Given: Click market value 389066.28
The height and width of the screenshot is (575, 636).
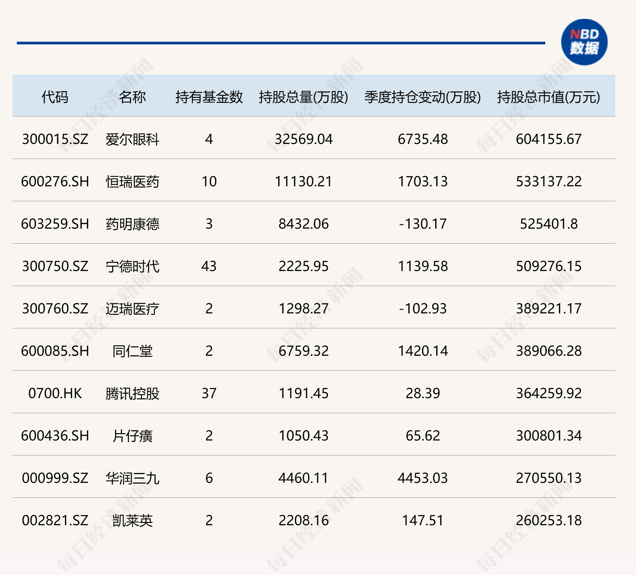Looking at the screenshot, I should coord(549,351).
